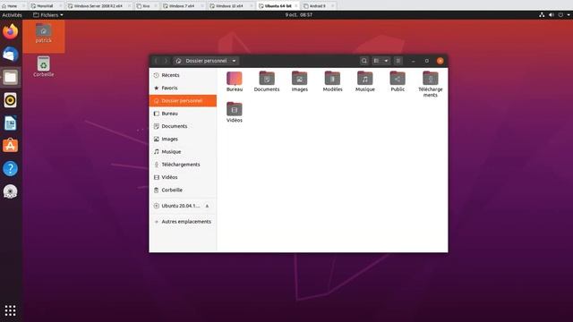The image size is (573, 322).
Task: Open the Files app in dock
Action: [x=10, y=78]
